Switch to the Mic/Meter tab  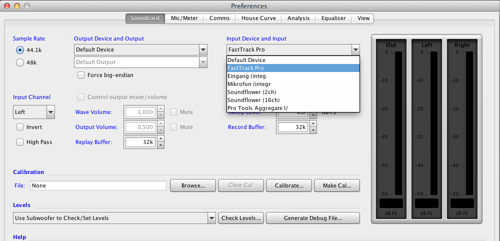click(184, 18)
